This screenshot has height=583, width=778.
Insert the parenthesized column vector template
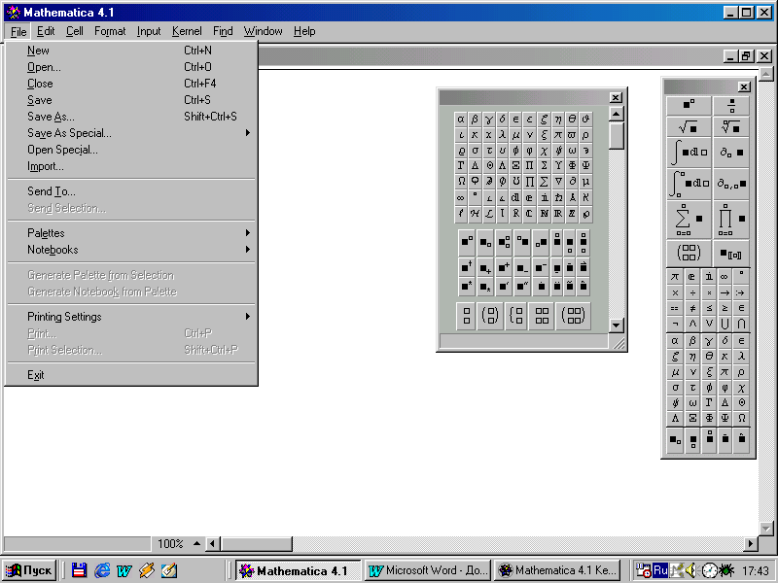[x=490, y=315]
